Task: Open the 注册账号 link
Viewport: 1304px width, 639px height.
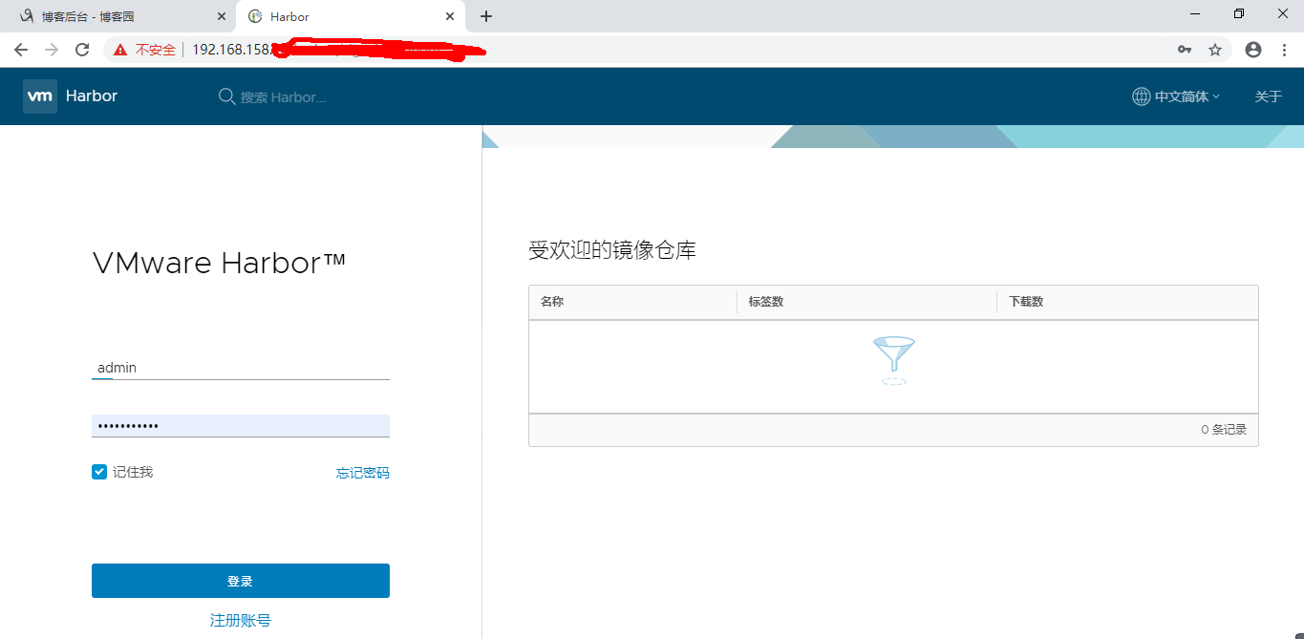Action: point(241,621)
